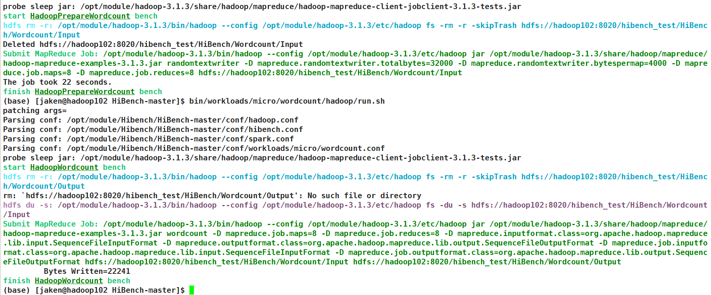
Task: Click the green terminal cursor at the final prompt
Action: tap(192, 290)
